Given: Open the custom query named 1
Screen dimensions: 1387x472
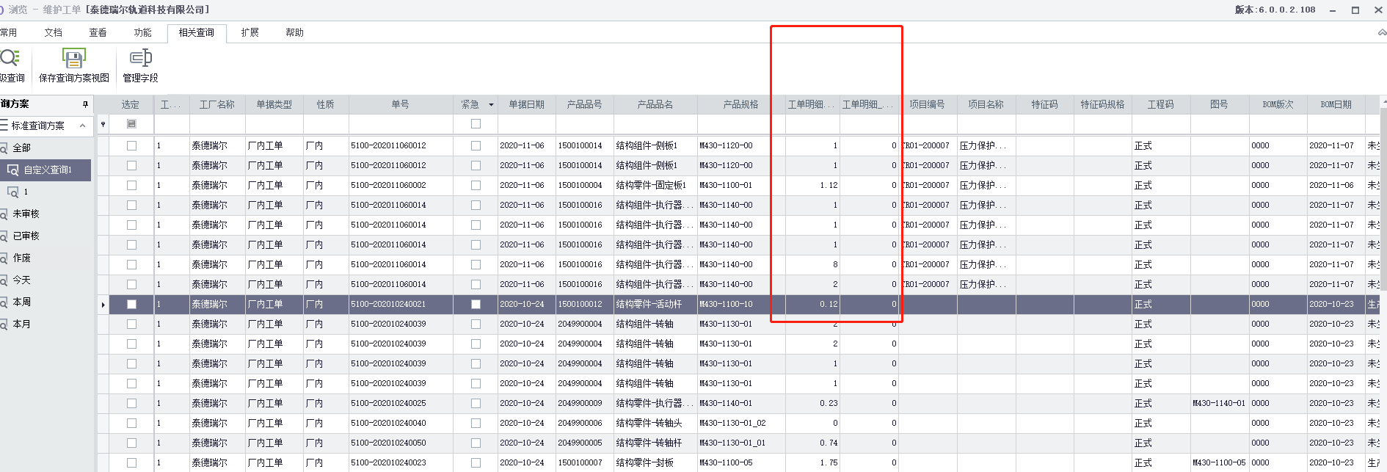Looking at the screenshot, I should coord(26,192).
